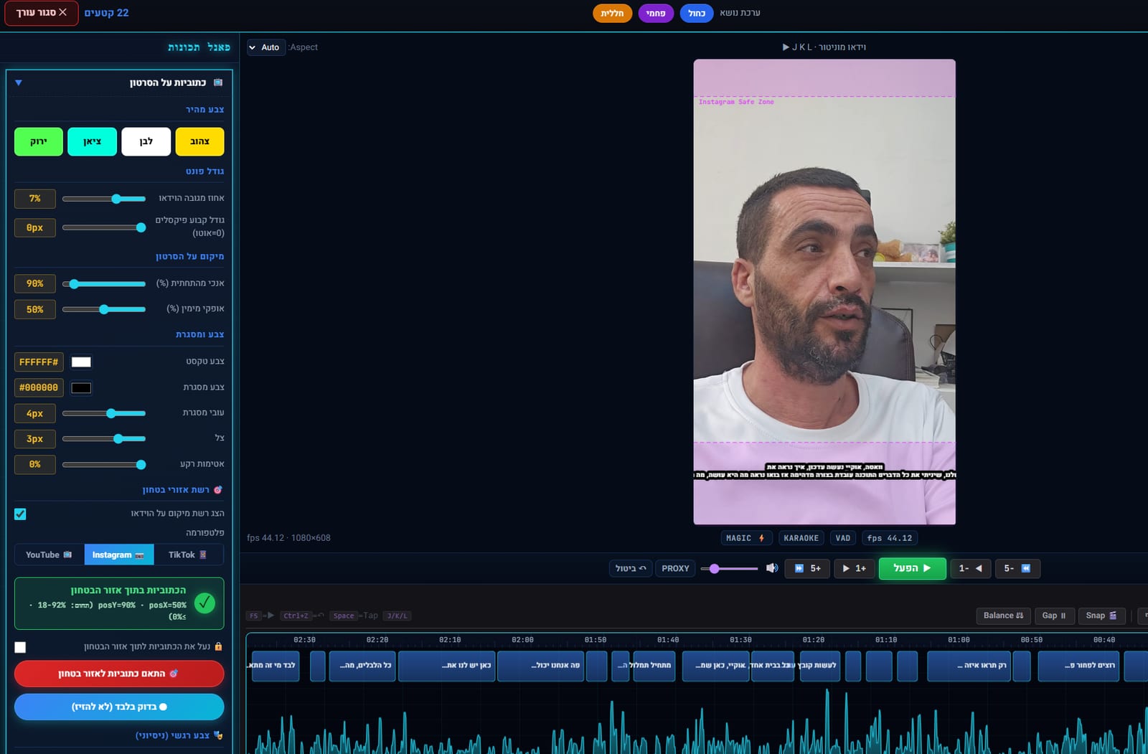The height and width of the screenshot is (754, 1148).
Task: Collapse the כתוביות על הסרטון section
Action: click(19, 83)
